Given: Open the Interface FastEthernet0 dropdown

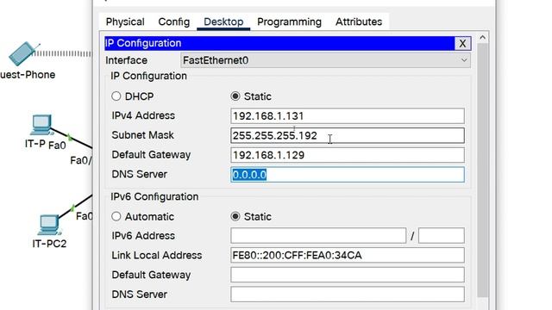Looking at the screenshot, I should 325,60.
